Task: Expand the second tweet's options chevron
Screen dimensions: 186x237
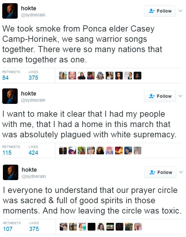Action: coord(180,96)
